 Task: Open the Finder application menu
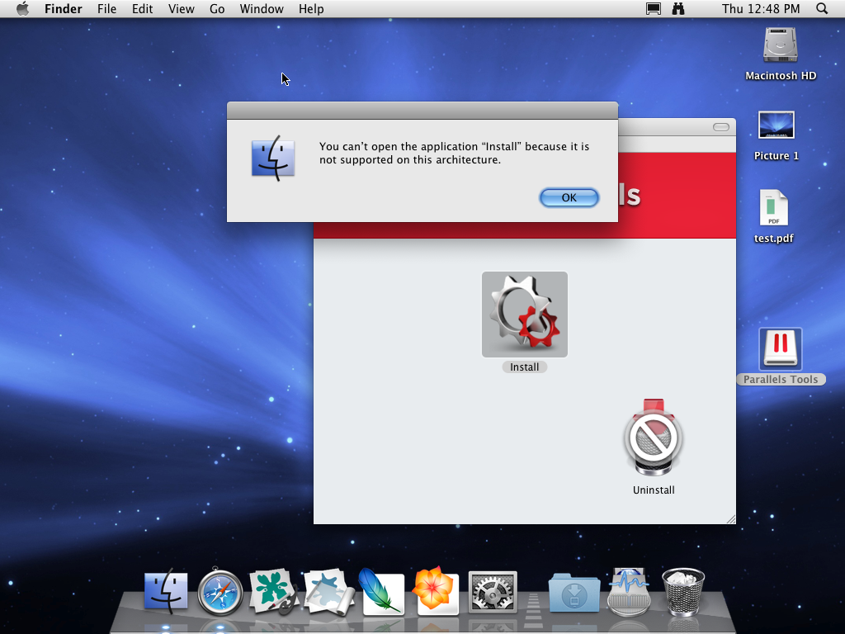pos(63,9)
